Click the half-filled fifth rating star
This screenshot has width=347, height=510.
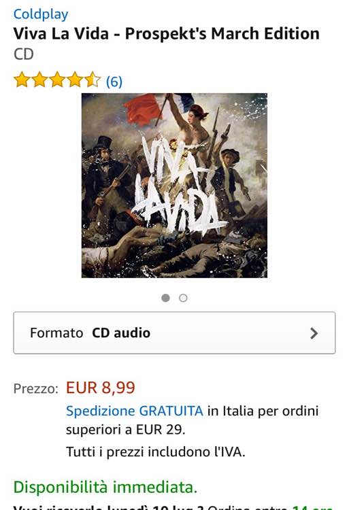pyautogui.click(x=93, y=80)
